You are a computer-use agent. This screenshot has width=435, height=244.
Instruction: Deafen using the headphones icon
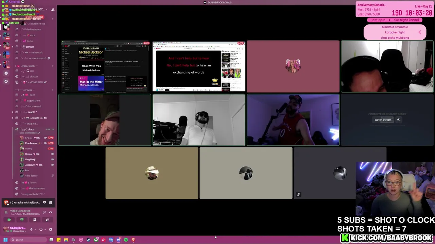[x=41, y=229]
